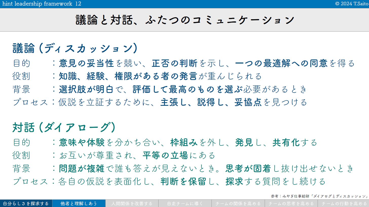Select the phrase 一つの最適解への同意
The height and width of the screenshot is (207, 369).
pyautogui.click(x=281, y=63)
